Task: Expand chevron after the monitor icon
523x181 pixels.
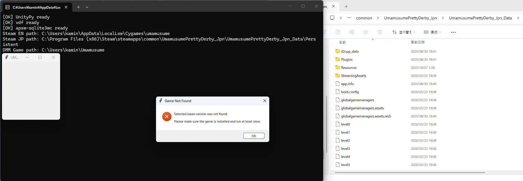Action: pos(341,18)
